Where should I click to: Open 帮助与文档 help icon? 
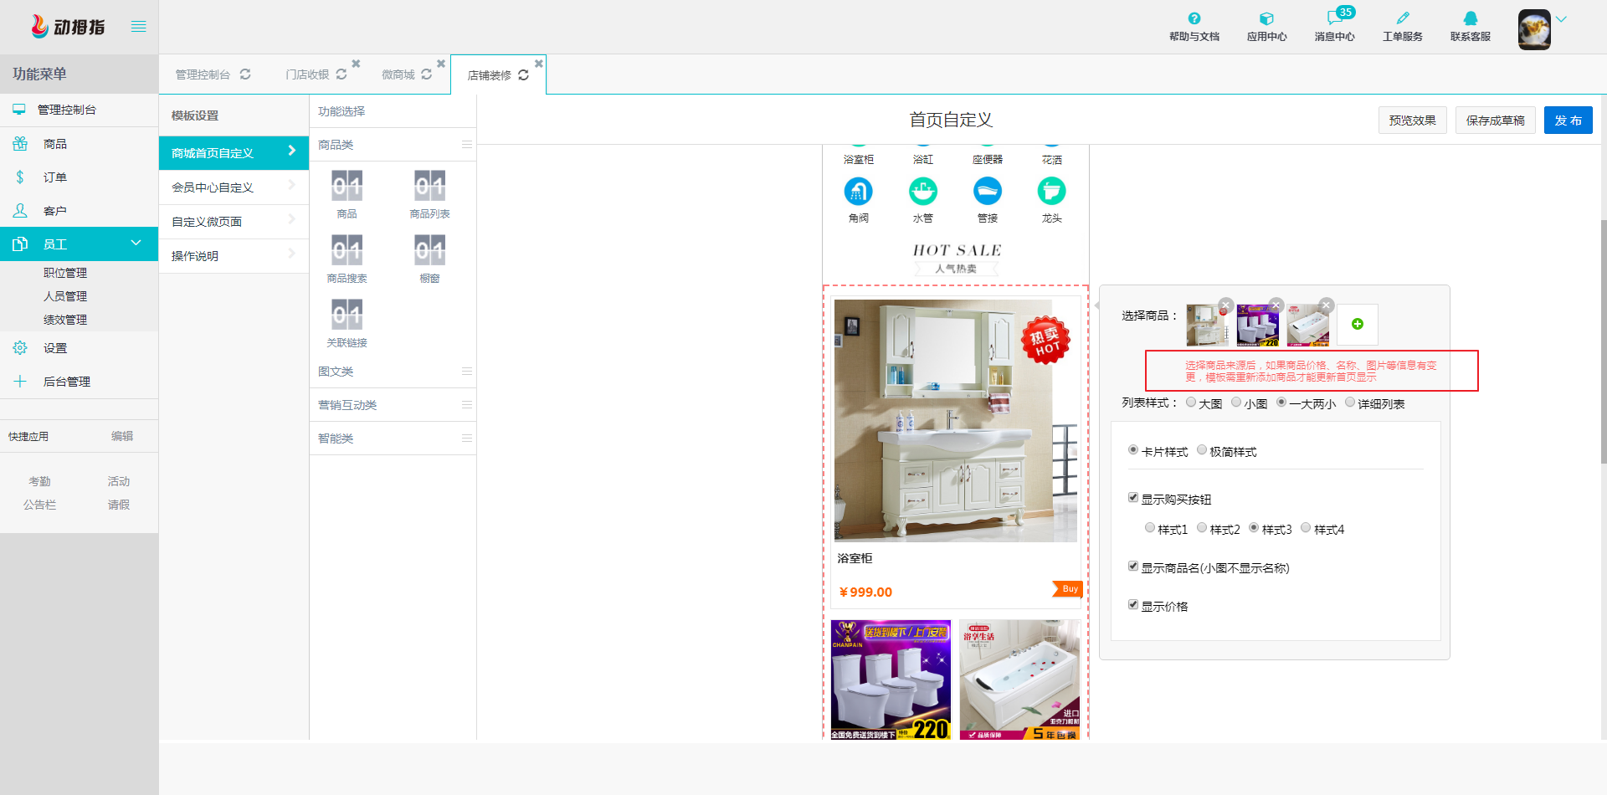[x=1194, y=18]
